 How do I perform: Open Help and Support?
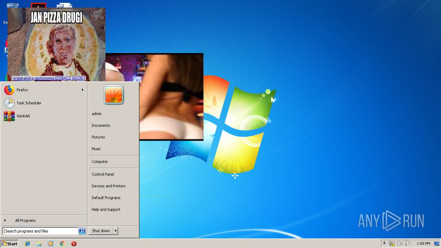[x=106, y=209]
